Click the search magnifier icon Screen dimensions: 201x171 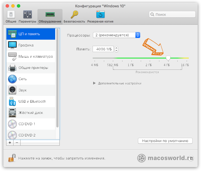(152, 14)
